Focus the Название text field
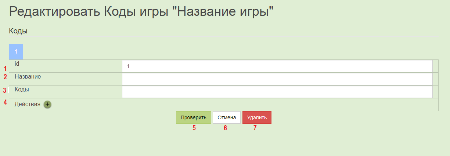Screen dimensions: 450x156 coord(277,79)
